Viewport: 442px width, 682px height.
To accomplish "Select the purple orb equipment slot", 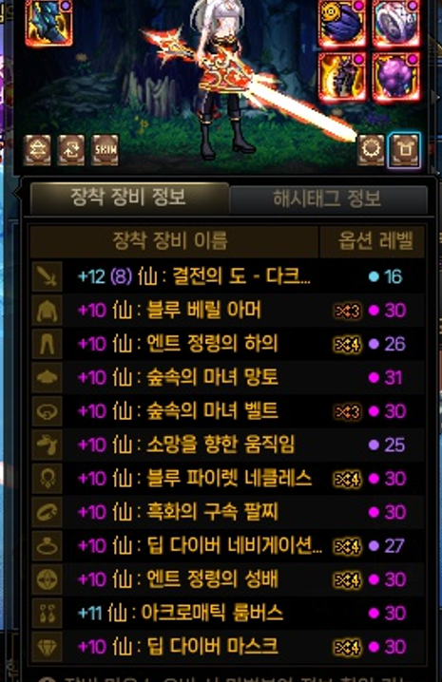I will [x=395, y=77].
